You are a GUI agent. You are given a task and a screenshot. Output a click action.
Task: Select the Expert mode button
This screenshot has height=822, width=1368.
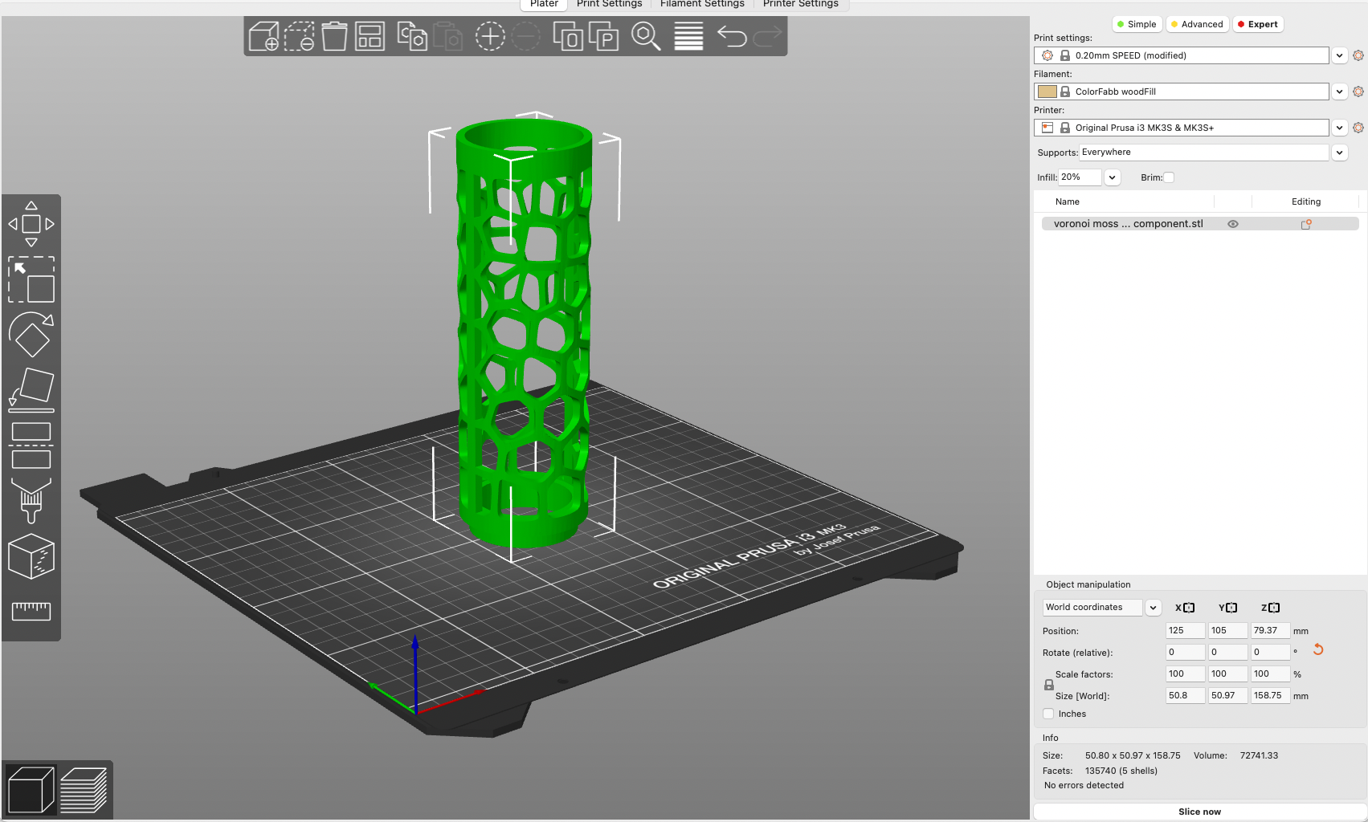[1257, 24]
